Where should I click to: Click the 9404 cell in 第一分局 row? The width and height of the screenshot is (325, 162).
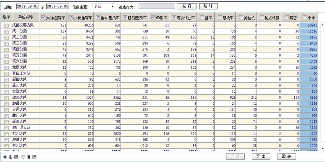pos(80,31)
